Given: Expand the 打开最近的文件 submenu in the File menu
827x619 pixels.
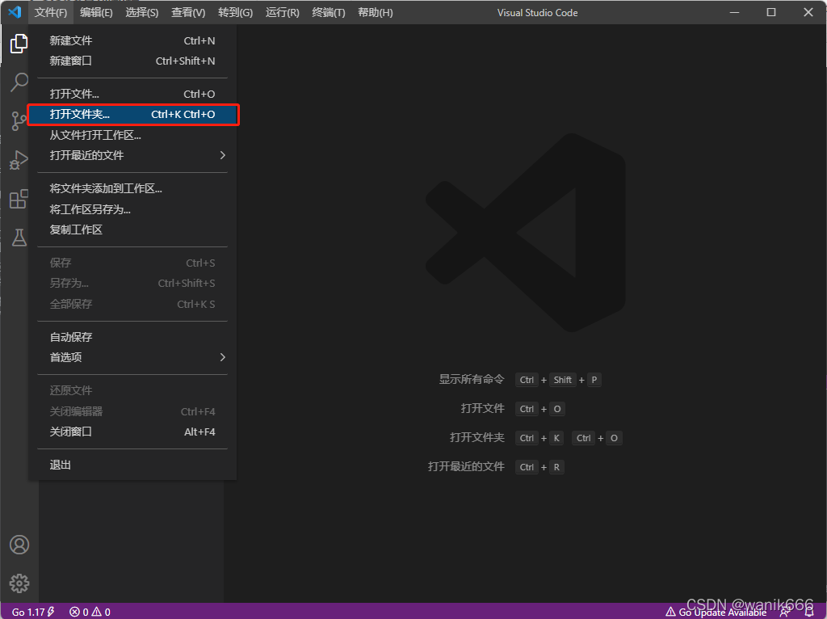Looking at the screenshot, I should pyautogui.click(x=132, y=155).
